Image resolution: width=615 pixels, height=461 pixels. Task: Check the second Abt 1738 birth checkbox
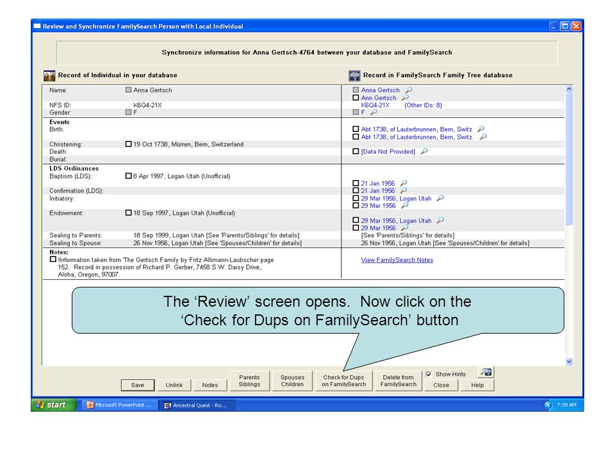[356, 137]
